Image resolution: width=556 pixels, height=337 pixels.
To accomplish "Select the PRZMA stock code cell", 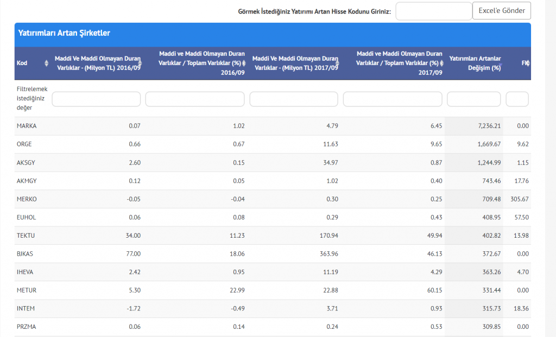I will tap(27, 327).
